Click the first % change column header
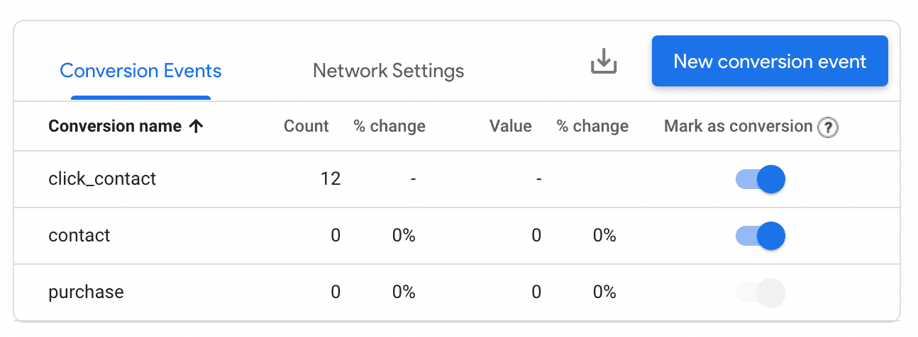Viewport: 918px width, 337px height. pyautogui.click(x=389, y=127)
